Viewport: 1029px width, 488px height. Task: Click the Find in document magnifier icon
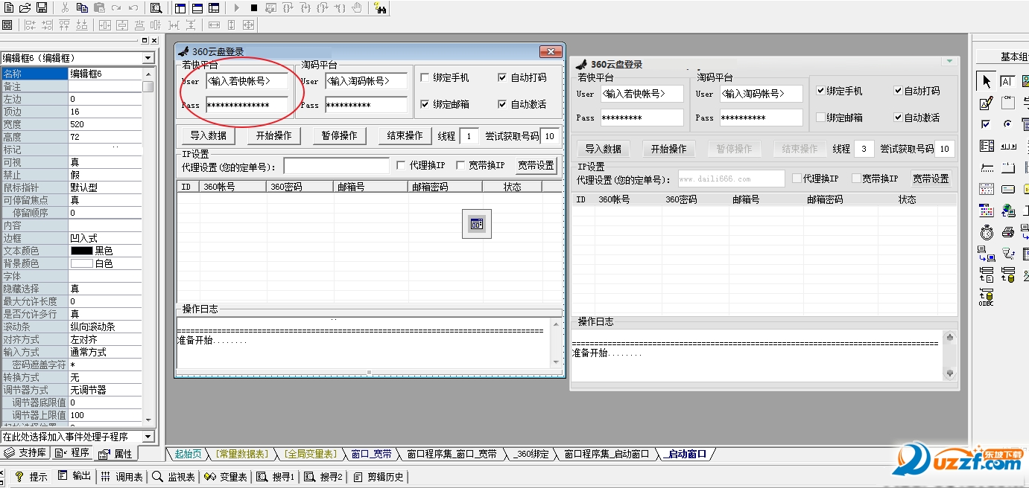click(x=156, y=7)
